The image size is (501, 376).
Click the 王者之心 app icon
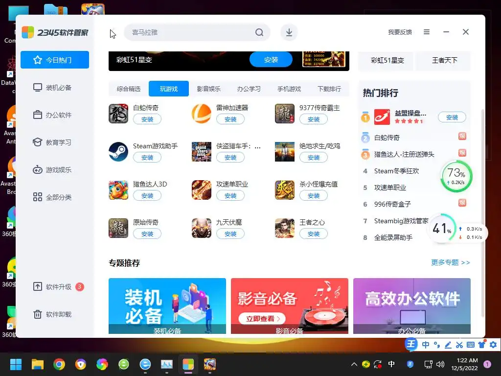tap(284, 228)
